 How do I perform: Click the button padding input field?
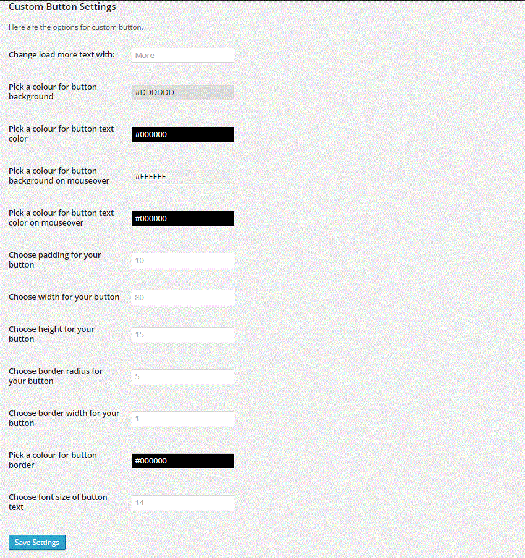[182, 260]
